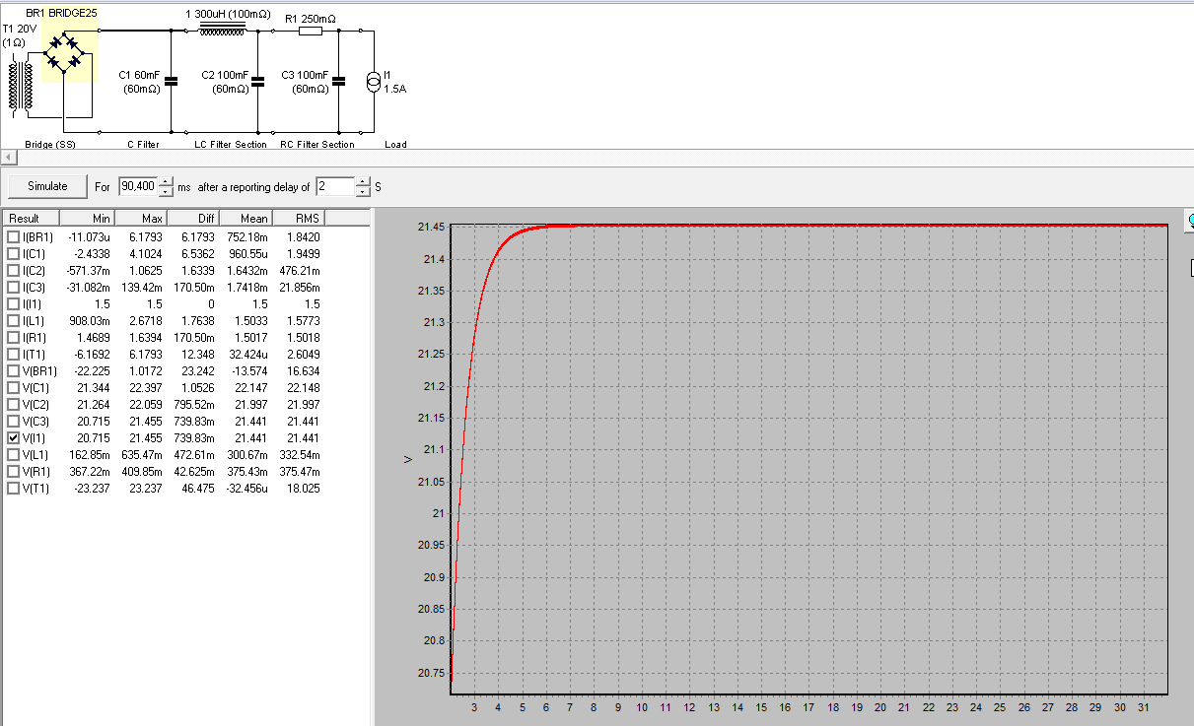Sort by the Max column header

coord(140,218)
